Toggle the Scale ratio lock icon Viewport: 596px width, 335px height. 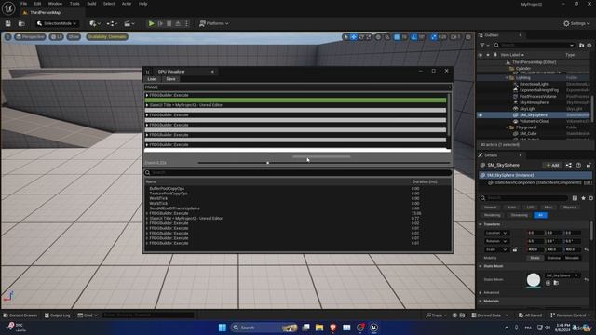pyautogui.click(x=515, y=249)
